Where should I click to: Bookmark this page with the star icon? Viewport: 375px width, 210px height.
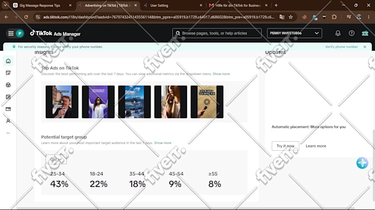pyautogui.click(x=291, y=17)
